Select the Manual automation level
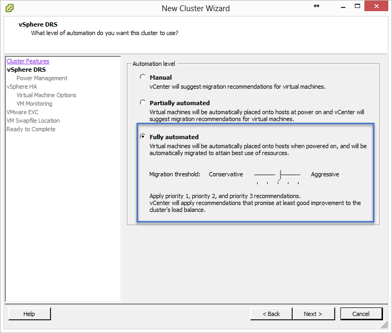Screen dimensions: 392x333 click(x=142, y=77)
